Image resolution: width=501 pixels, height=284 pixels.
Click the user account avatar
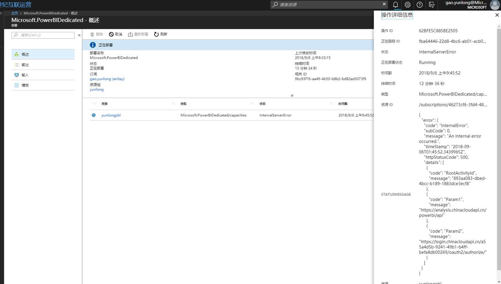click(x=494, y=5)
